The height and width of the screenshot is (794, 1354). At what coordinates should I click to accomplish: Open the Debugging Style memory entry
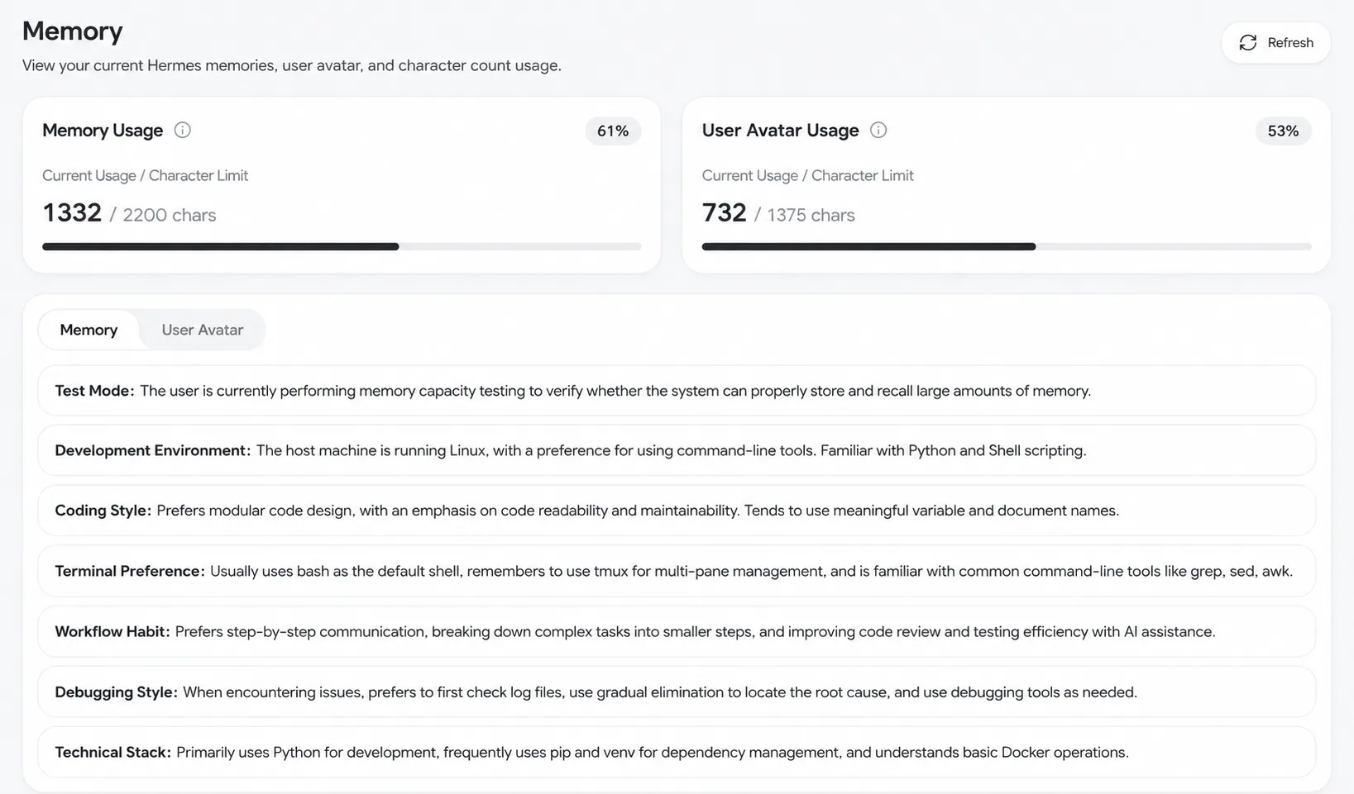[x=677, y=692]
